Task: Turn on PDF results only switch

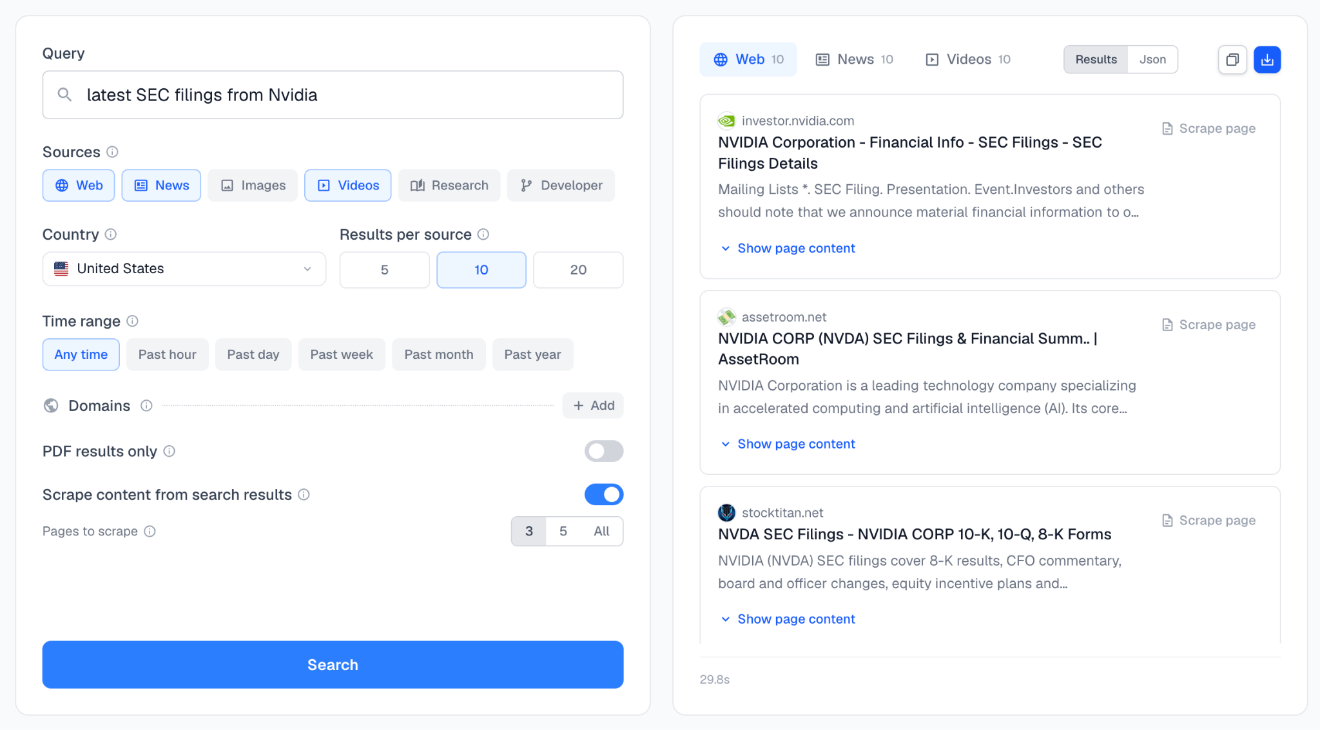Action: (x=604, y=451)
